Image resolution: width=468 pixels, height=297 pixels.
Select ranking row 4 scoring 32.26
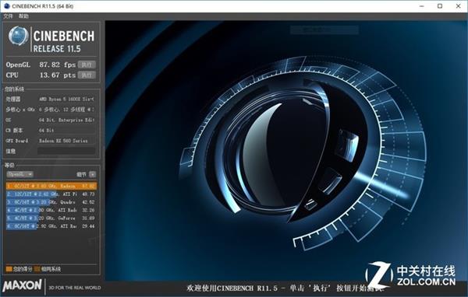[51, 210]
